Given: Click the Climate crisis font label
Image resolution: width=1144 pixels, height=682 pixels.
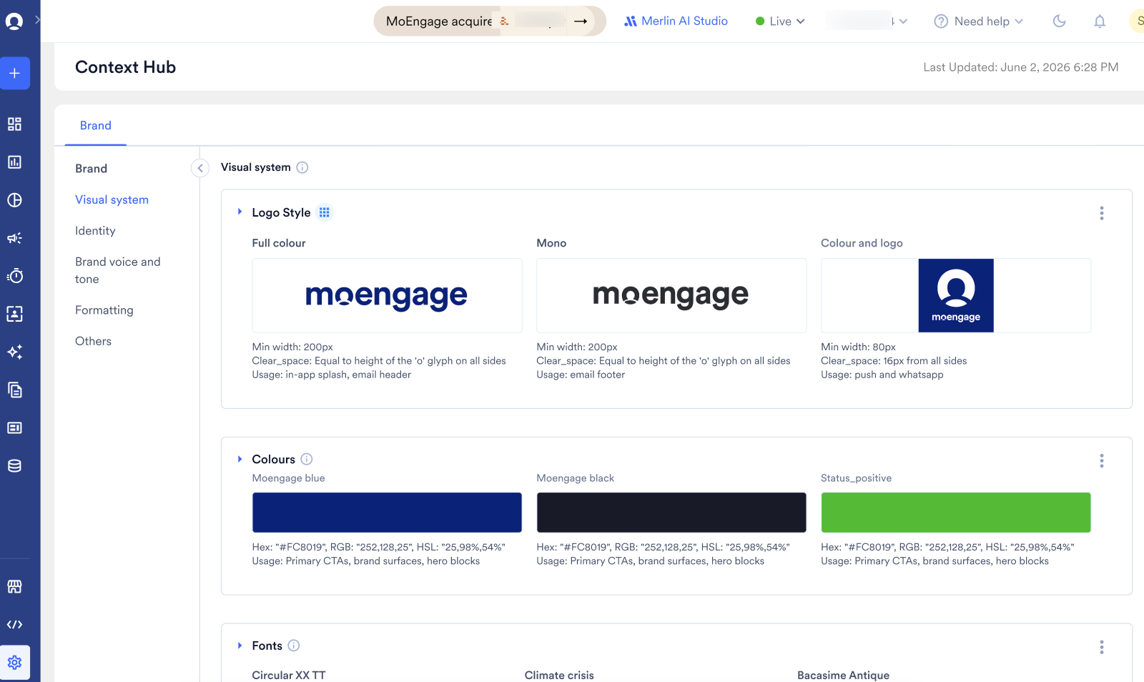Looking at the screenshot, I should coord(559,675).
